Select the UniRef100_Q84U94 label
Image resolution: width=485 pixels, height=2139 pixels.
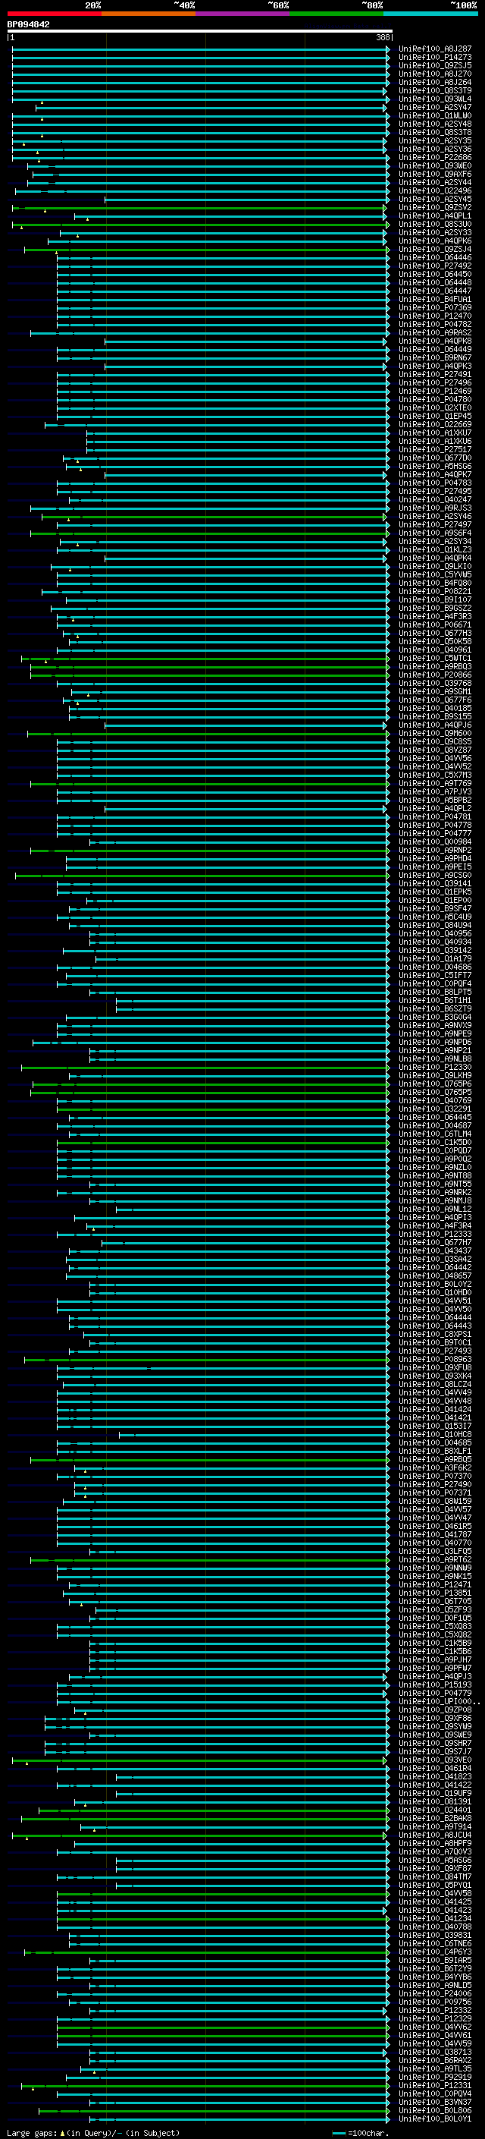click(x=435, y=925)
